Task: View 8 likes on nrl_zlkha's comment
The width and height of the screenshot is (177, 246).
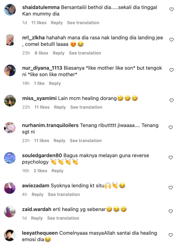Action: pos(41,53)
